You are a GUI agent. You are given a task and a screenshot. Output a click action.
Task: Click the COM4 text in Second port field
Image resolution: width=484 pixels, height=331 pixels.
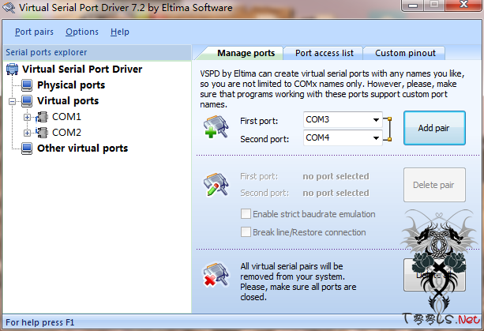[x=317, y=137]
